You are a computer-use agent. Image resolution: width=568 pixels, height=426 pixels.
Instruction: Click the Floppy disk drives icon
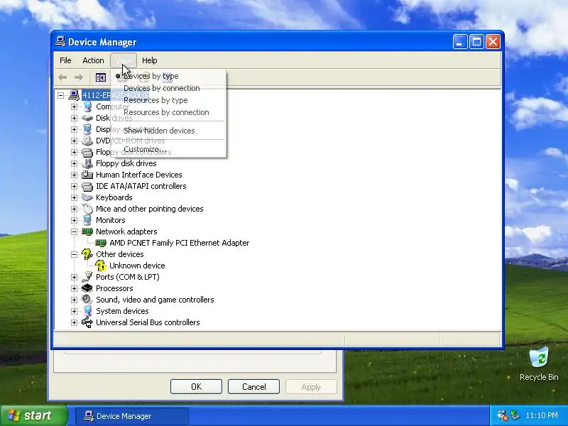point(87,163)
